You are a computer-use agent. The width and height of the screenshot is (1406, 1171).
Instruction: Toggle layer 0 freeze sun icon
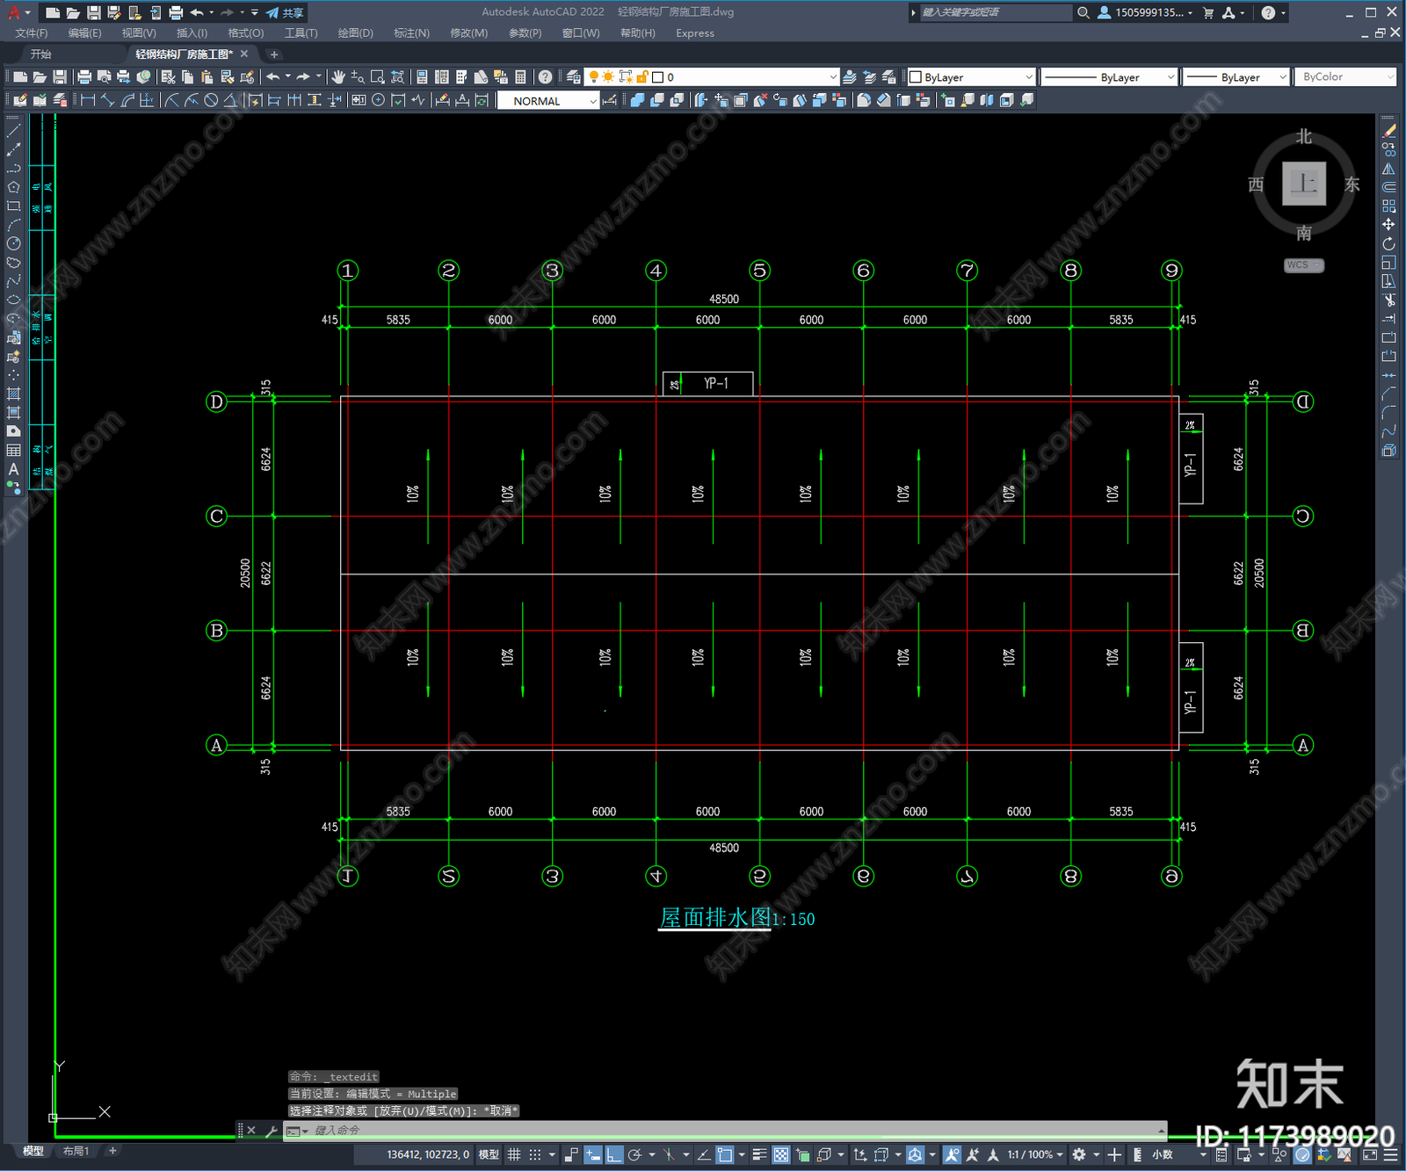(608, 77)
